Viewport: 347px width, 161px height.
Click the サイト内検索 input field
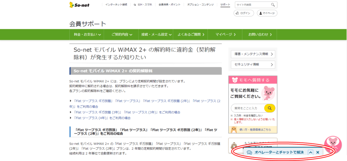tap(253, 5)
